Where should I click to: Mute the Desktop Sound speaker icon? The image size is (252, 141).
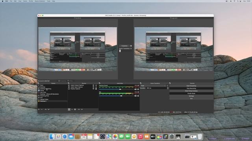(135, 89)
